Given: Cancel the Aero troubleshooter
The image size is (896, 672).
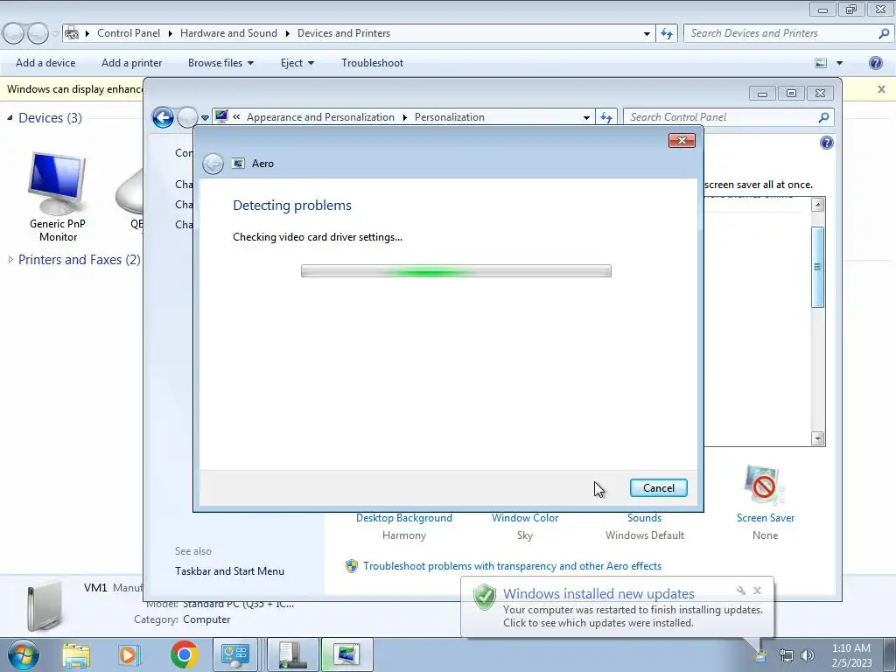Looking at the screenshot, I should [x=658, y=488].
